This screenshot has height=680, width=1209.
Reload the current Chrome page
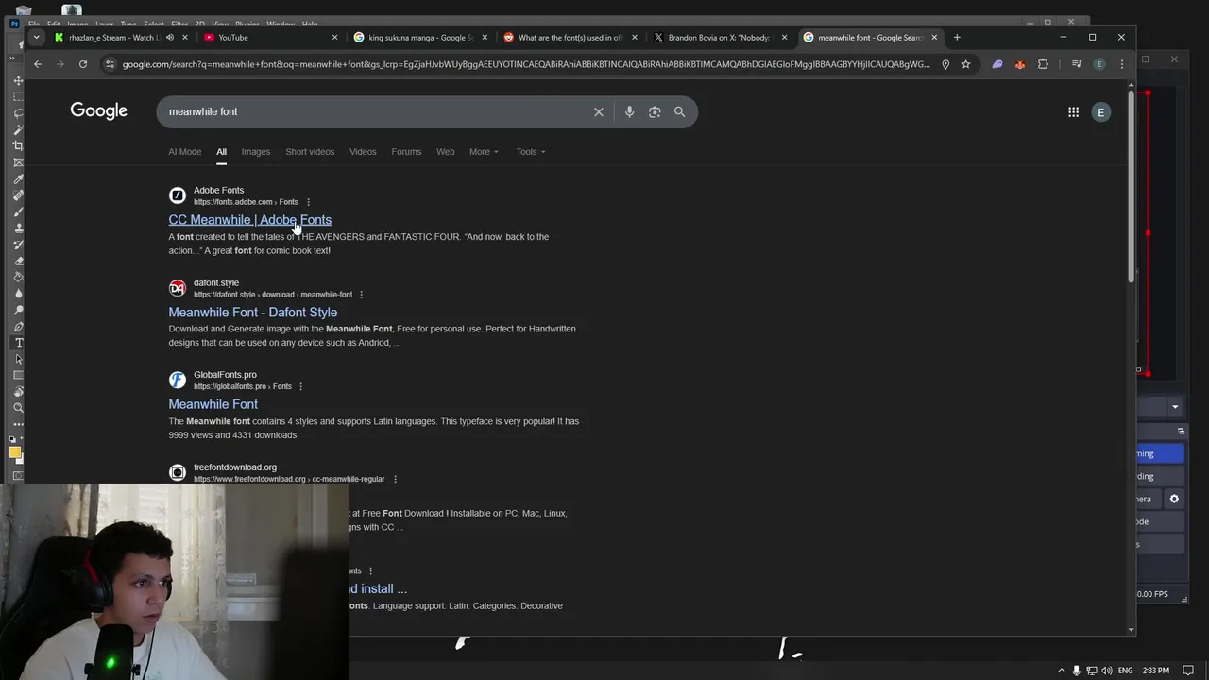coord(83,64)
